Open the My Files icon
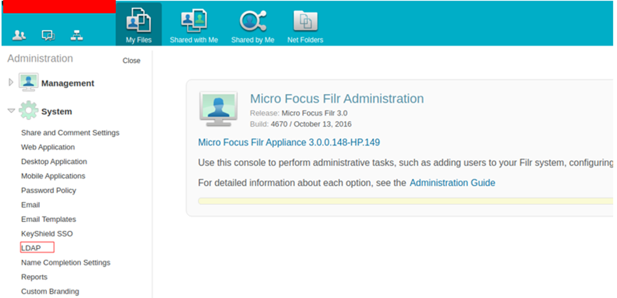Screen dimensions: 617x298 [139, 20]
